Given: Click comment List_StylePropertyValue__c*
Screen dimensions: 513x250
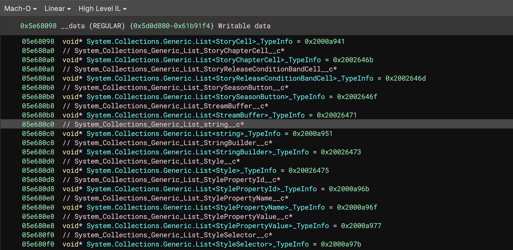Looking at the screenshot, I should pyautogui.click(x=177, y=217).
